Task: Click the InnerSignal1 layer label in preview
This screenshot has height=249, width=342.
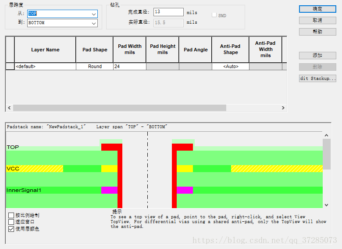Action: (24, 190)
